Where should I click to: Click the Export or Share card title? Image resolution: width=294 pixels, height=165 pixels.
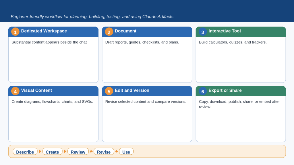225,90
